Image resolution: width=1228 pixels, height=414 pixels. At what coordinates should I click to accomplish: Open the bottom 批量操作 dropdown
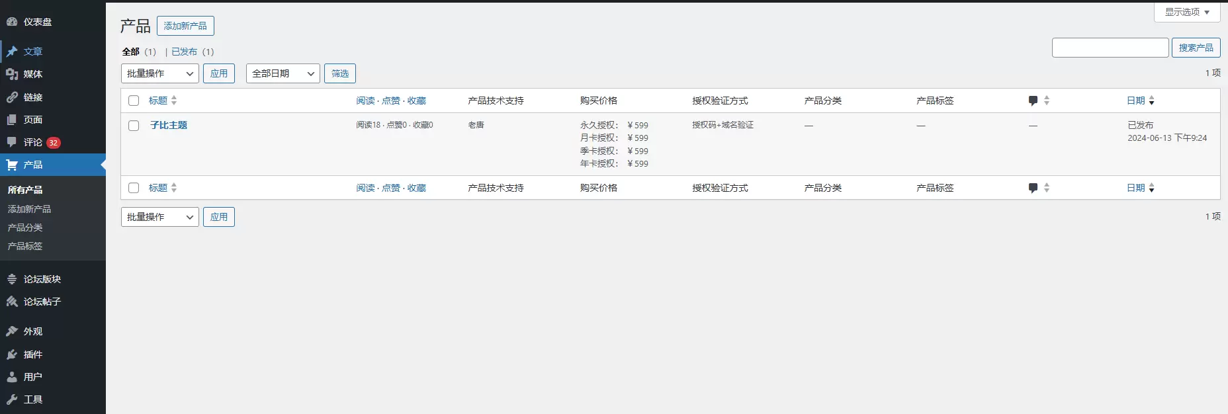pos(160,217)
